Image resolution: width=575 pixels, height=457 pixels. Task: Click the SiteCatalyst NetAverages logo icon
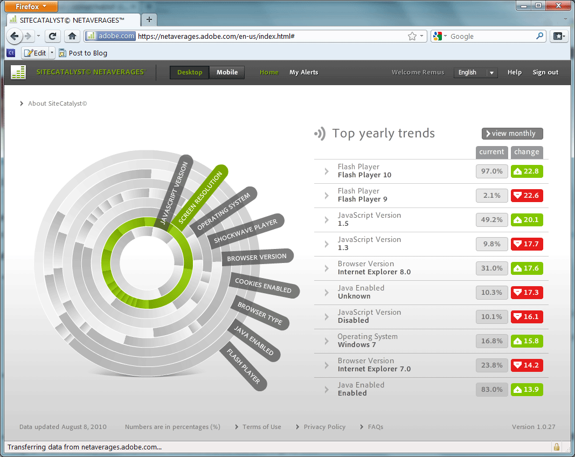coord(18,72)
